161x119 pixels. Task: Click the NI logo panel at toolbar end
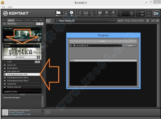click(156, 13)
